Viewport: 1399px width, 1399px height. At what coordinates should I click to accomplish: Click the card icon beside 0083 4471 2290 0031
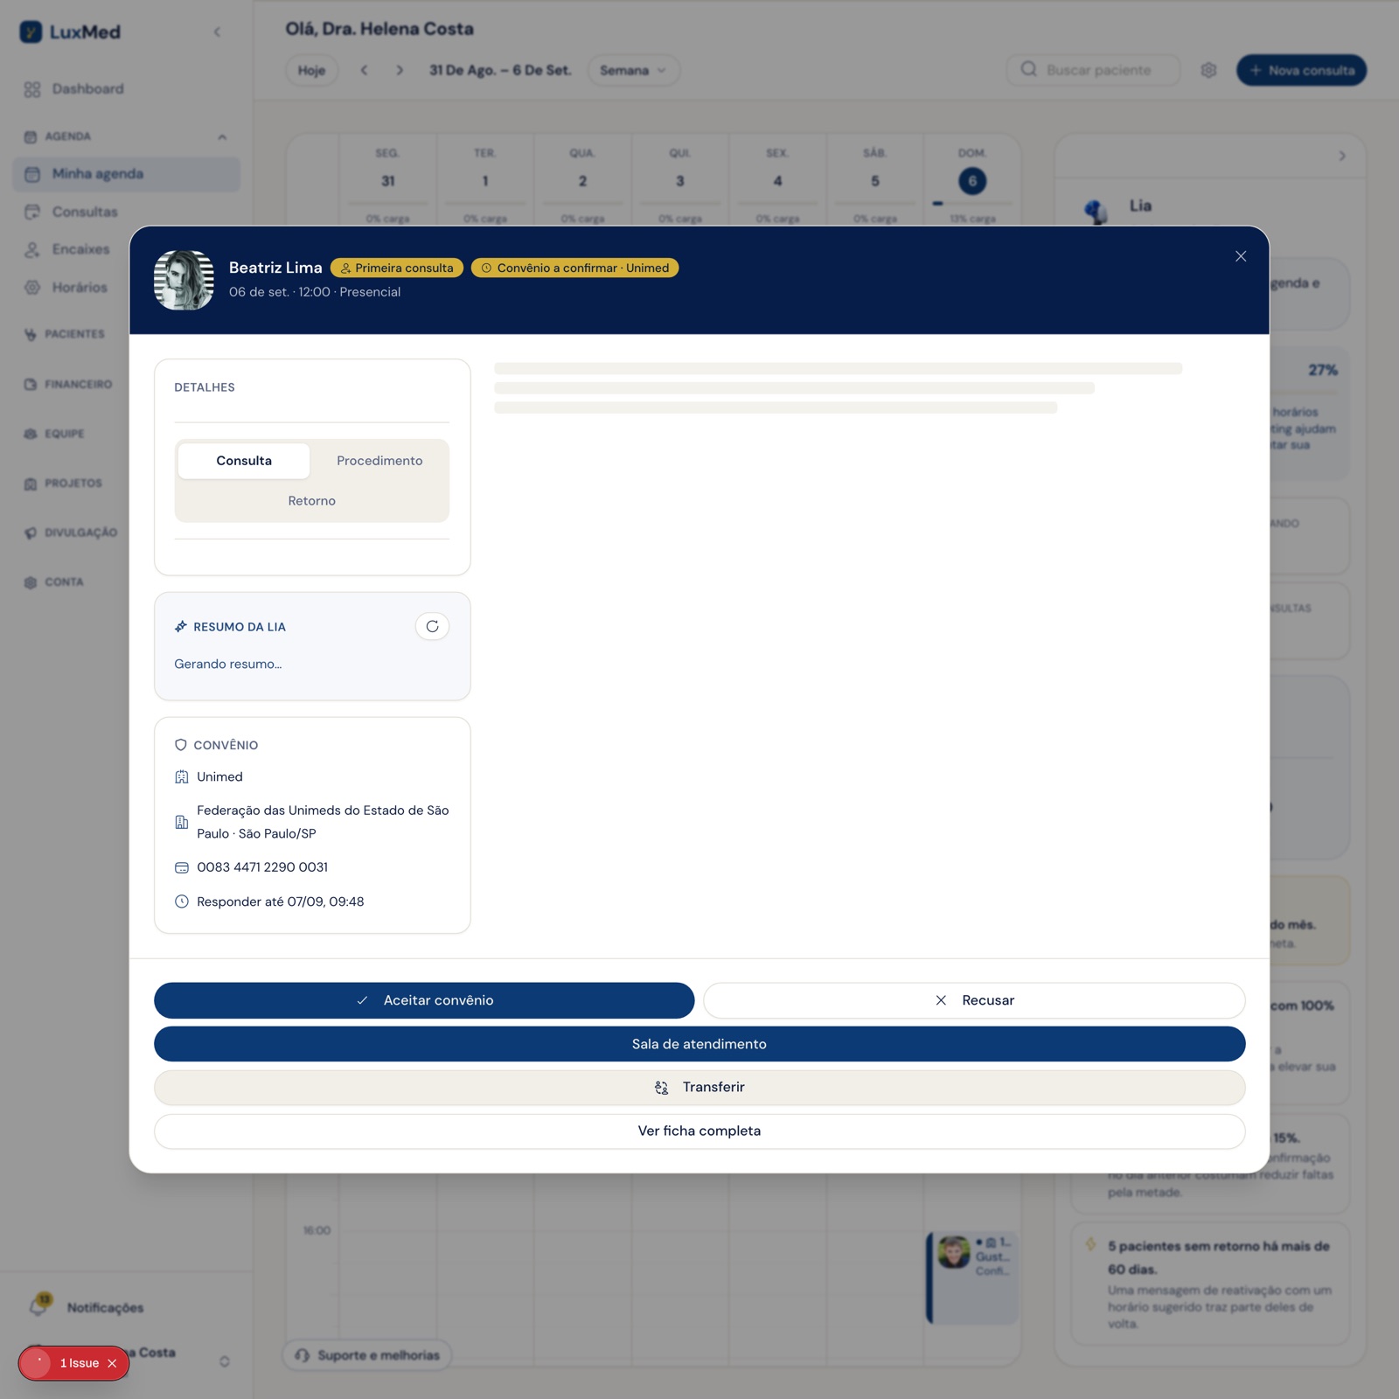(x=182, y=867)
